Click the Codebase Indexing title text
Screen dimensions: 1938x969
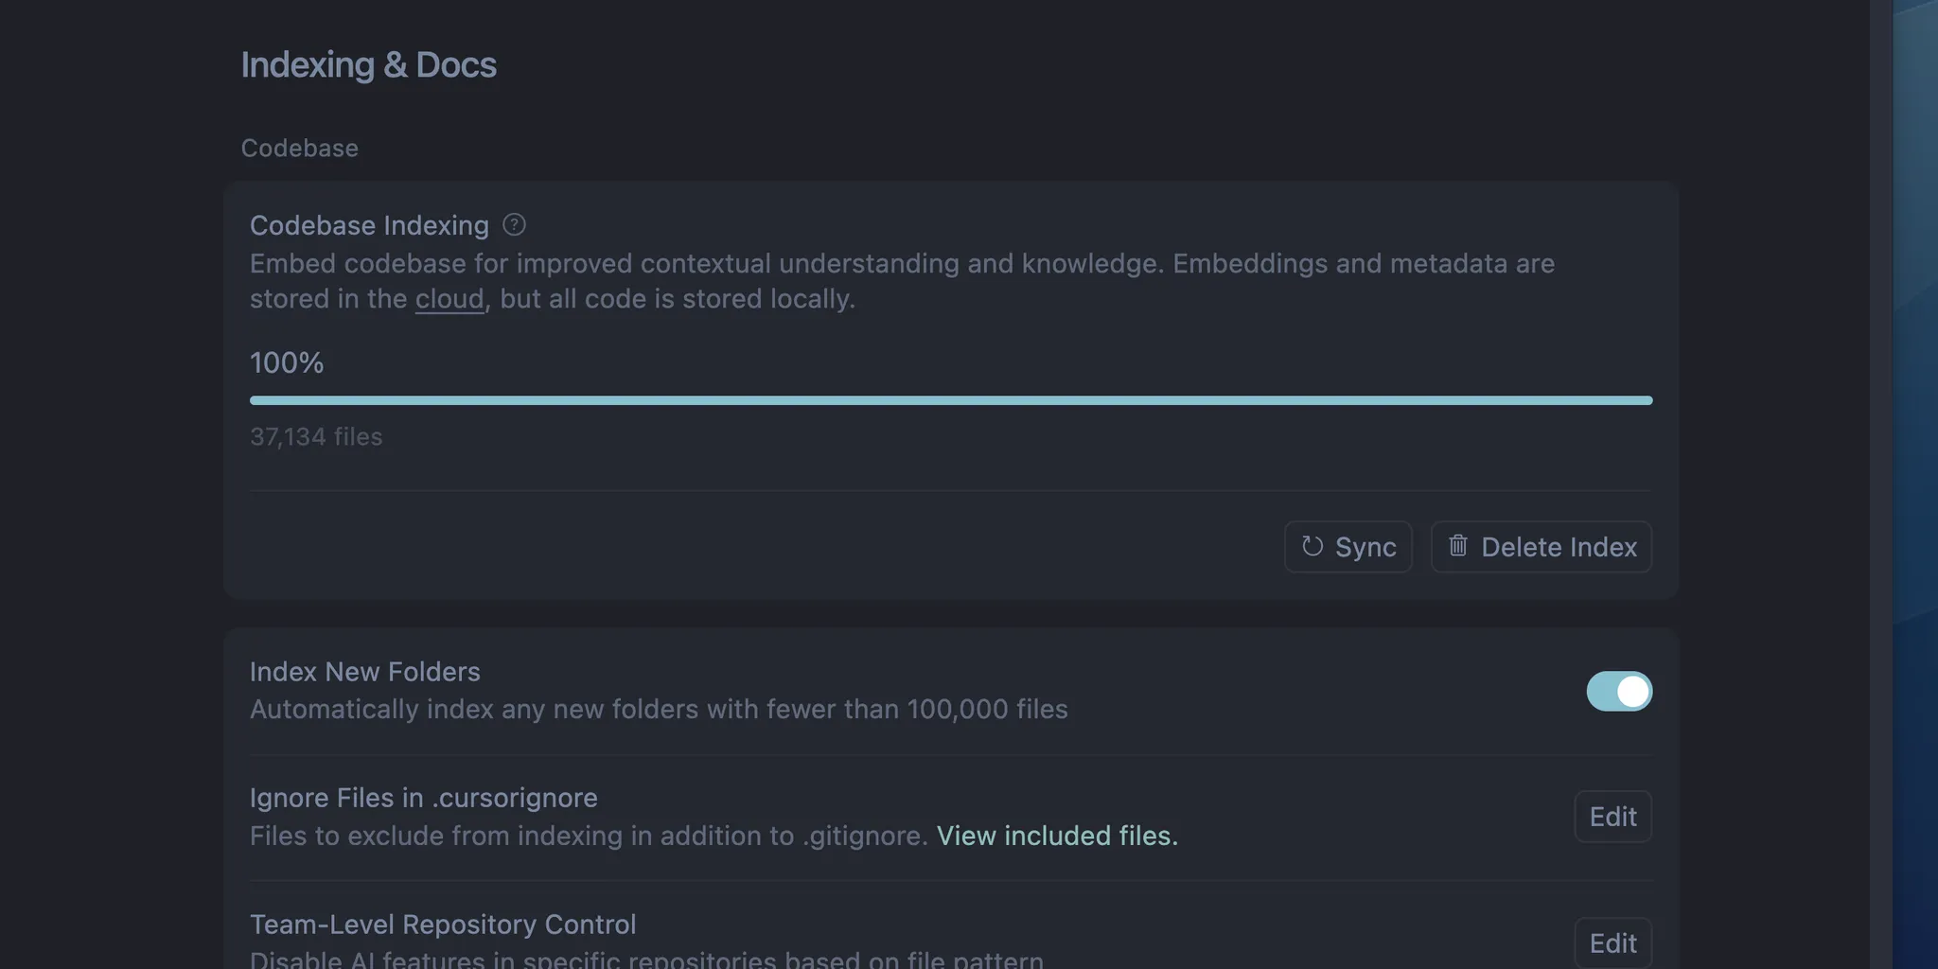(x=369, y=225)
